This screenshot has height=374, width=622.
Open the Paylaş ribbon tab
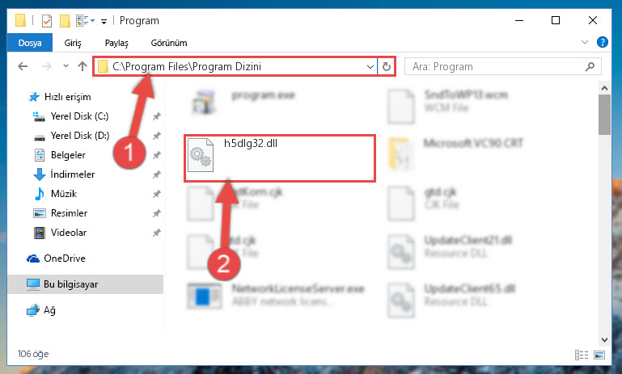[116, 43]
